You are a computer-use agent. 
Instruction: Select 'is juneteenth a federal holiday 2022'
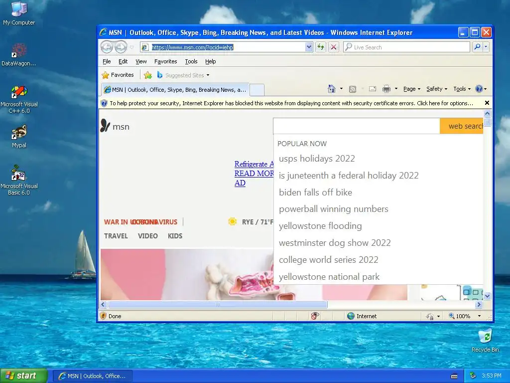349,176
